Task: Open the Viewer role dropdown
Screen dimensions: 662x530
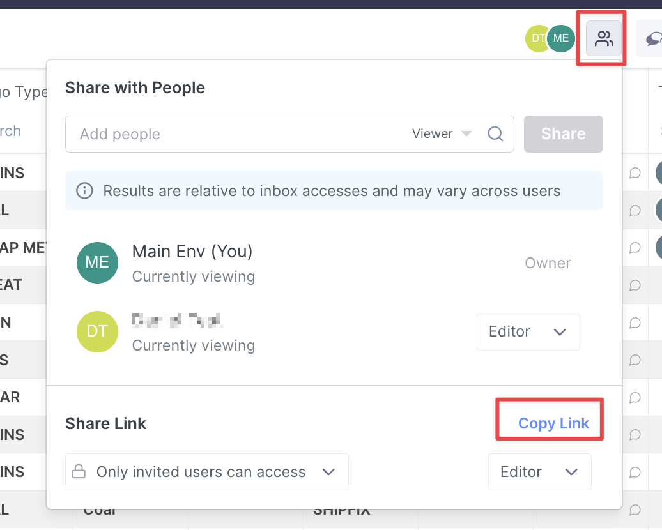Action: pyautogui.click(x=442, y=134)
